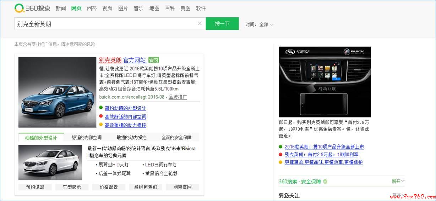Click the 车型展示 button
436x201 pixels.
pos(72,187)
